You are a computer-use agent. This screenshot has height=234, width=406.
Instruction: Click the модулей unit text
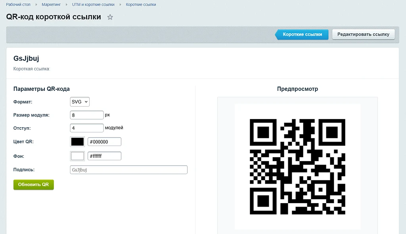[x=114, y=128]
